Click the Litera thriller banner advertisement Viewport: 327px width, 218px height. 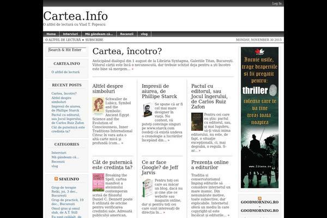[x=259, y=118]
